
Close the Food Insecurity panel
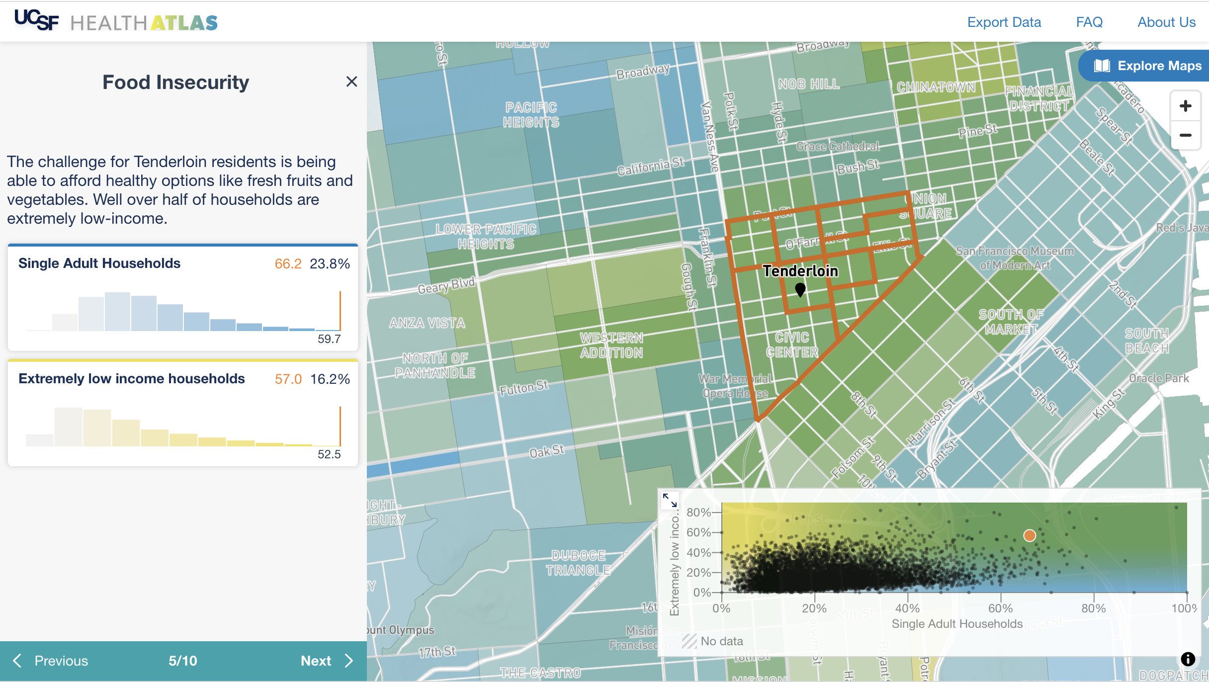[x=351, y=82]
